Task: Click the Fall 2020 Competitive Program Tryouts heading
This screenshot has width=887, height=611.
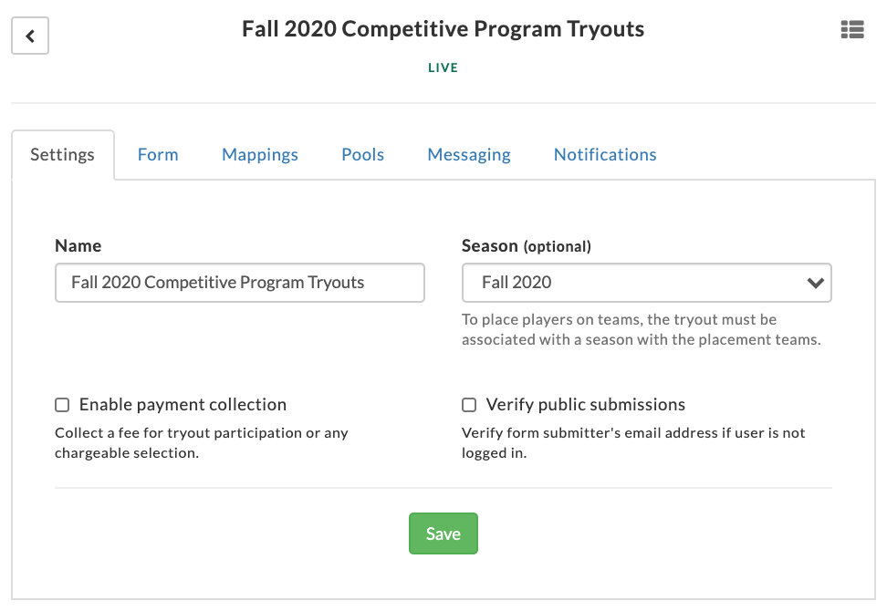Action: tap(443, 29)
